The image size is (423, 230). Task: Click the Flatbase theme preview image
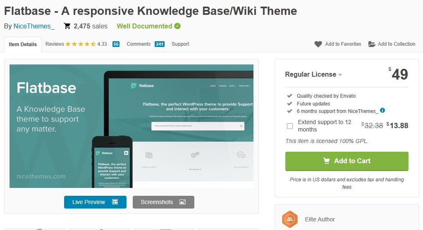point(131,126)
